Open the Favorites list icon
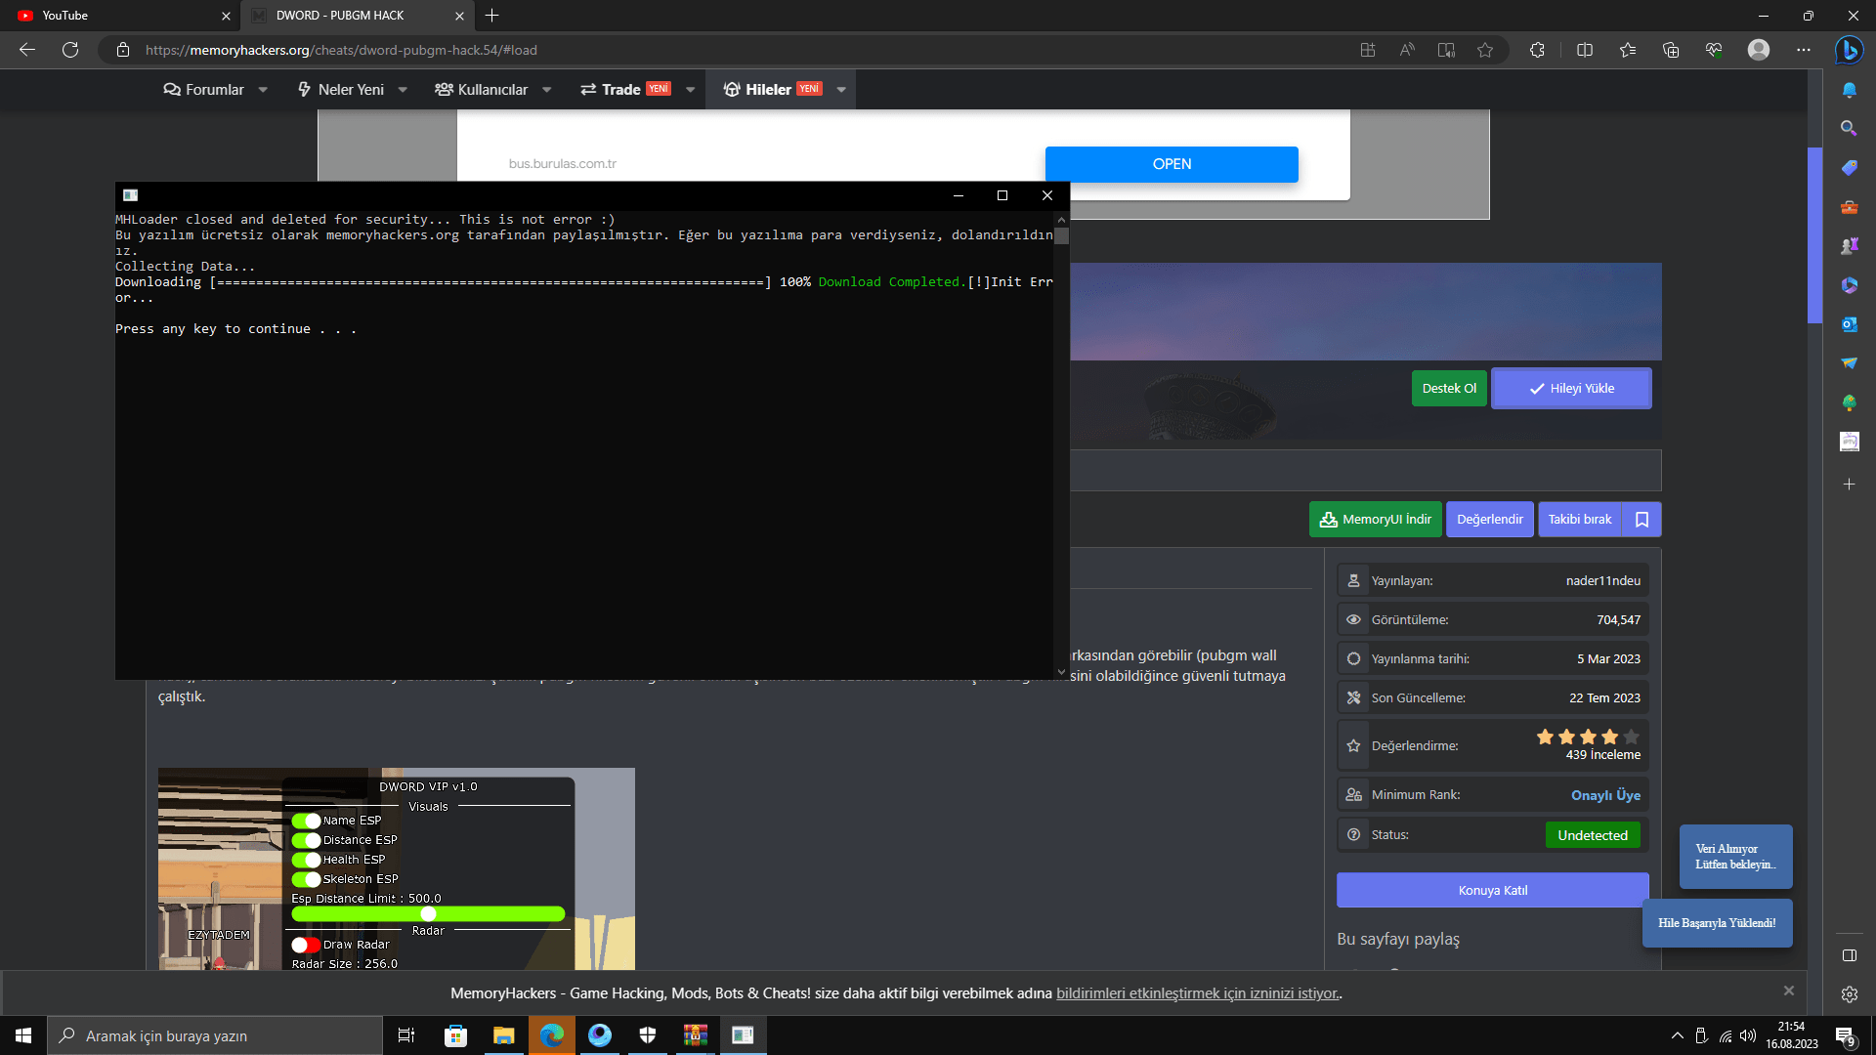This screenshot has height=1055, width=1876. 1628,50
